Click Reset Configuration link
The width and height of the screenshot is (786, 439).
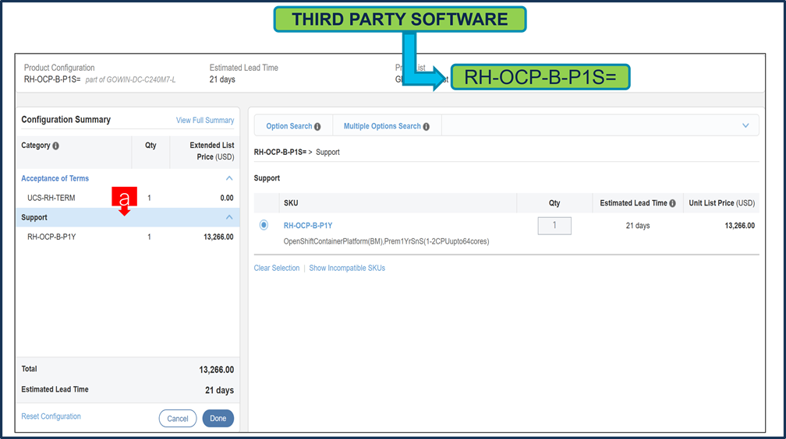pyautogui.click(x=51, y=416)
